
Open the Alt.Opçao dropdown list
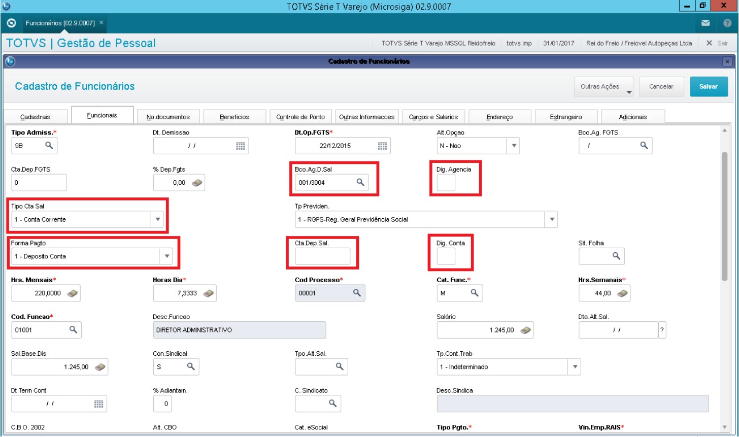click(514, 146)
